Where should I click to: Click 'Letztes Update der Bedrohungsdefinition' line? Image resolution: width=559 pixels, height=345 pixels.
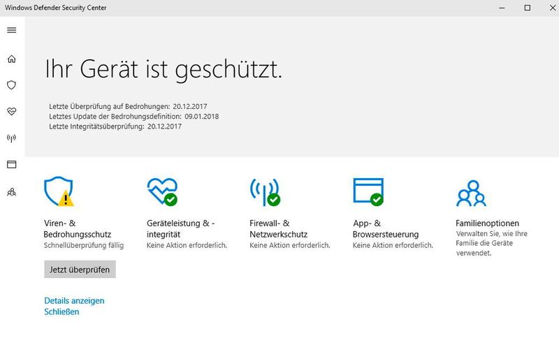[x=134, y=116]
